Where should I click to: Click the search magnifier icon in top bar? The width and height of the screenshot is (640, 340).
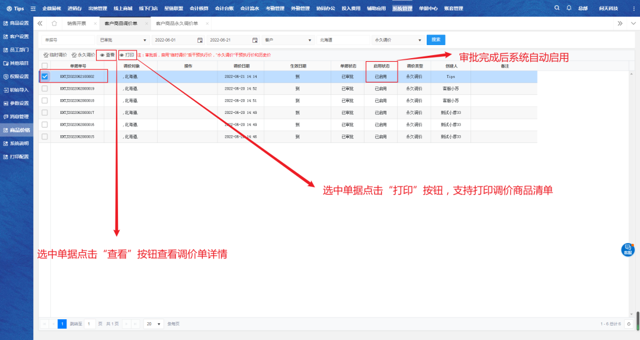[x=556, y=8]
